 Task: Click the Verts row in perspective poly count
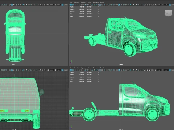pyautogui.click(x=84, y=7)
